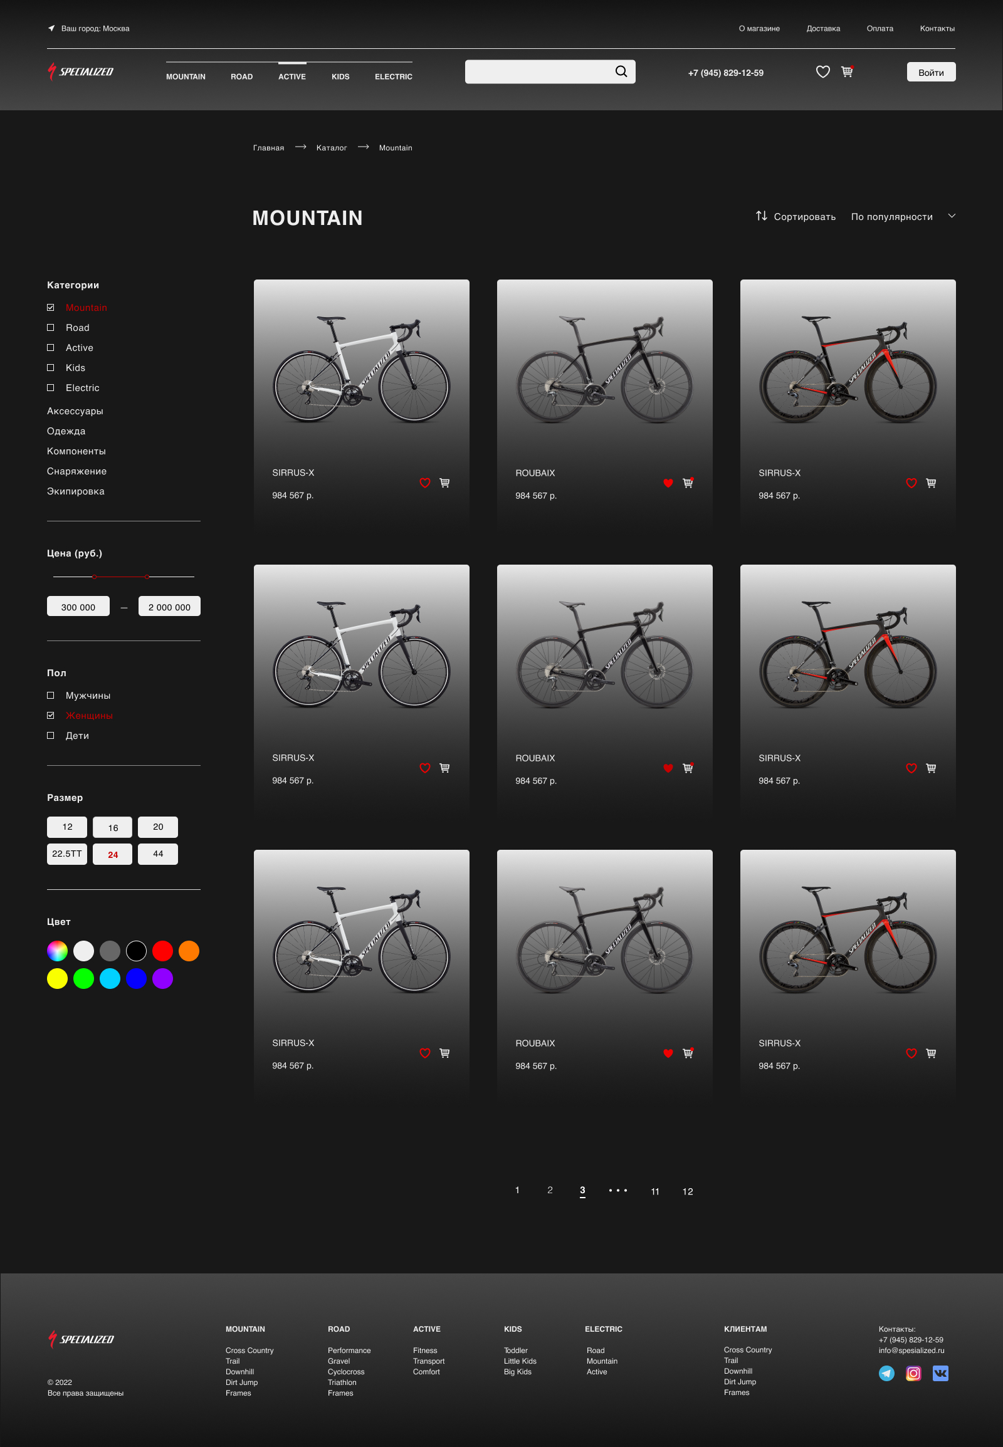Click the cart icon on top-row ROUBAIX

click(688, 483)
